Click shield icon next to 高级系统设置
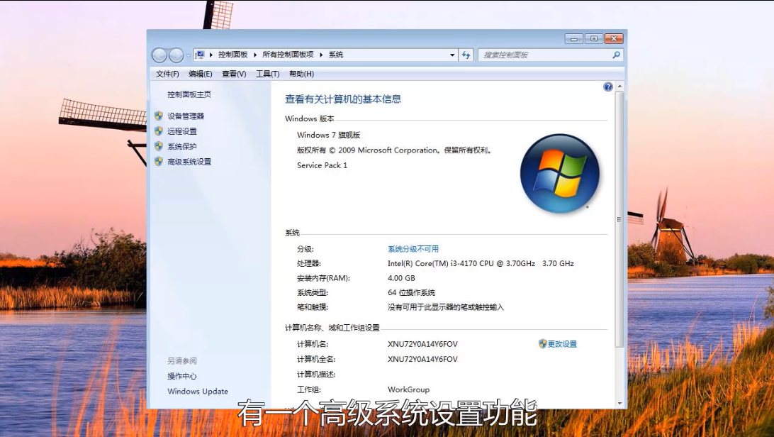The width and height of the screenshot is (774, 437). (159, 162)
